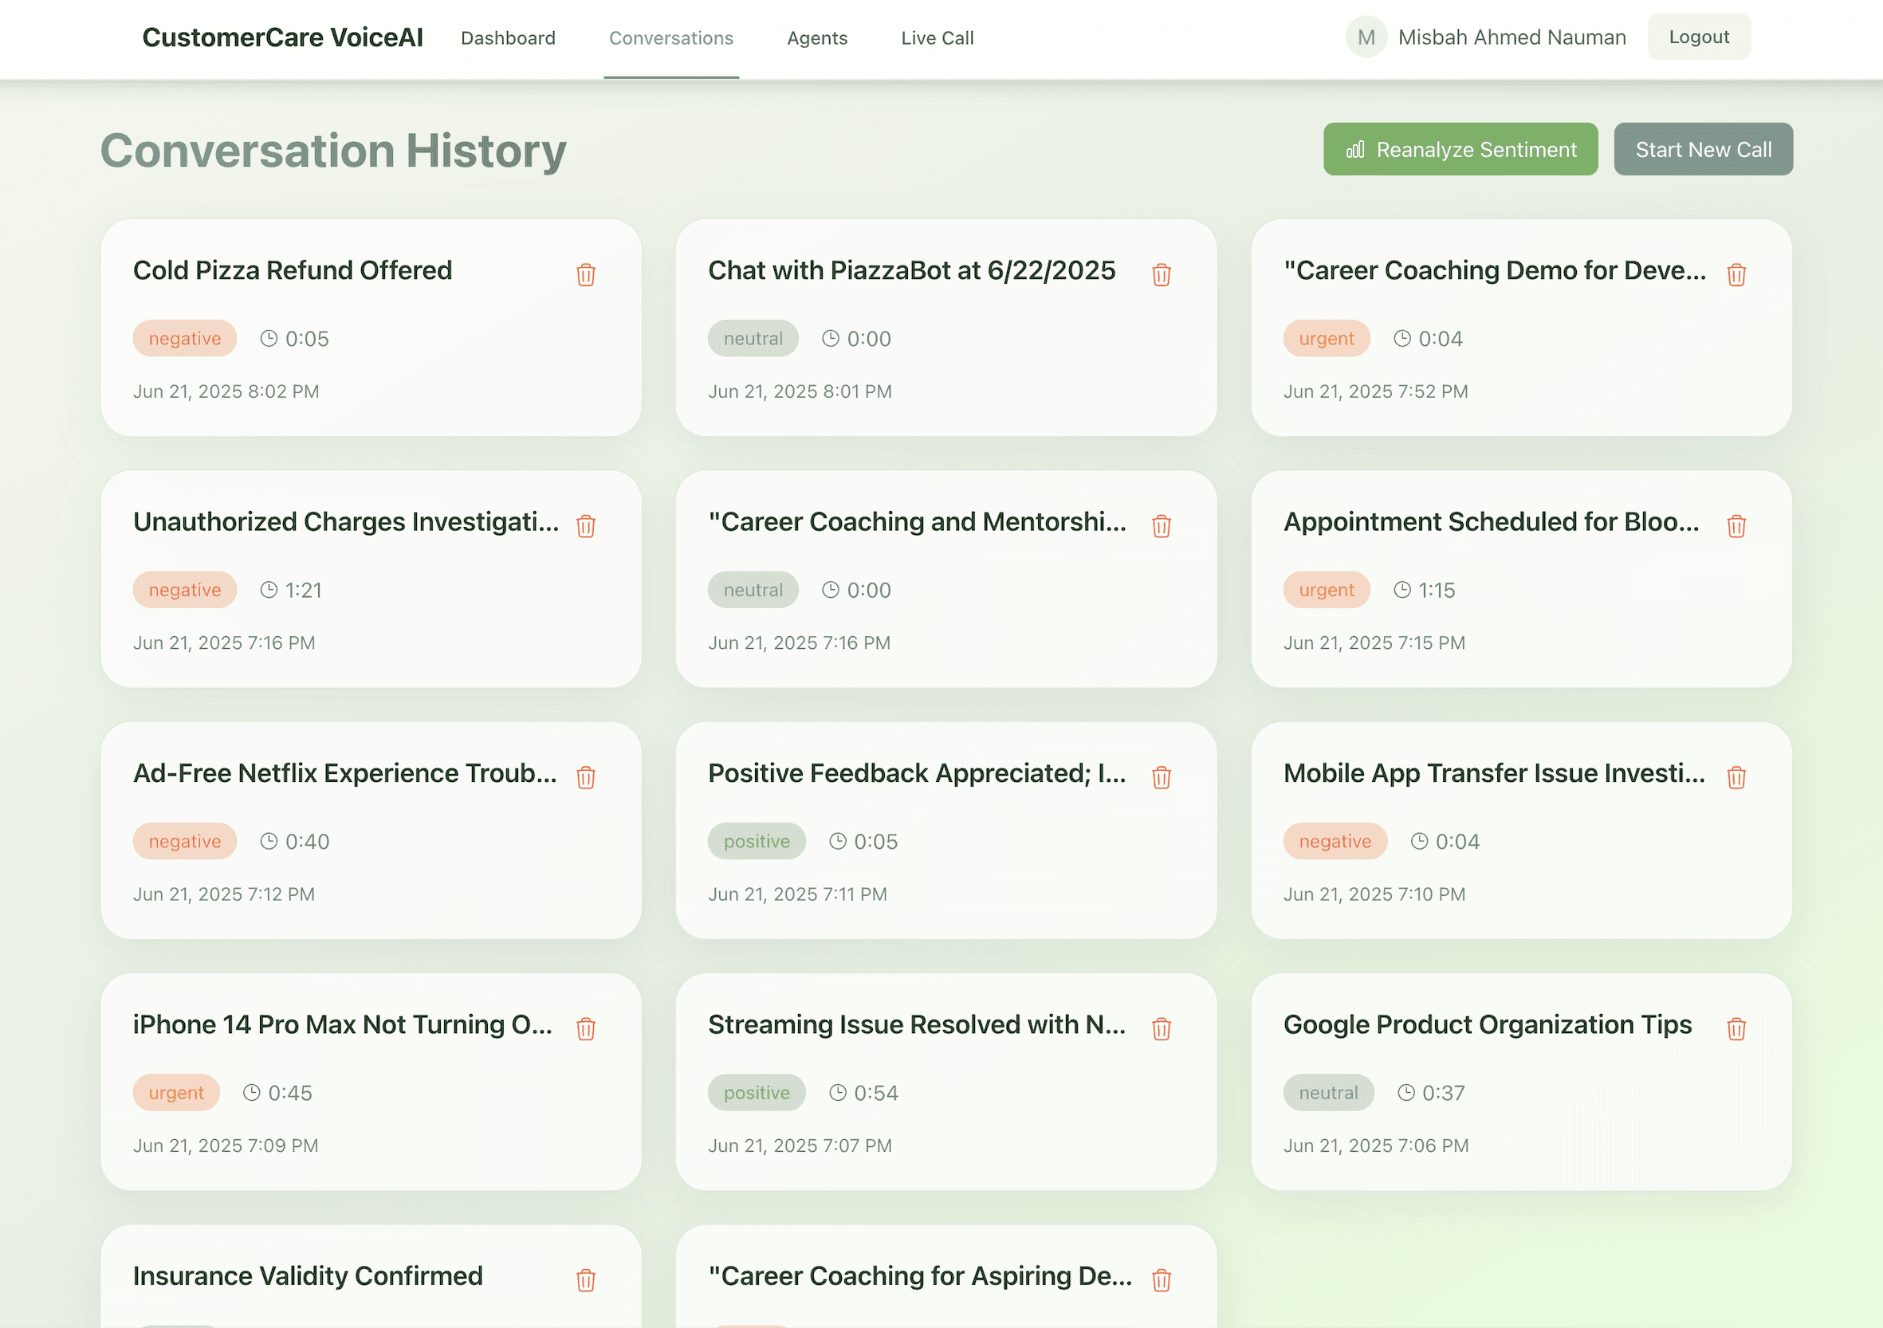1883x1328 pixels.
Task: Delete Career Coaching and Mentorshi... conversation
Action: pos(1162,525)
